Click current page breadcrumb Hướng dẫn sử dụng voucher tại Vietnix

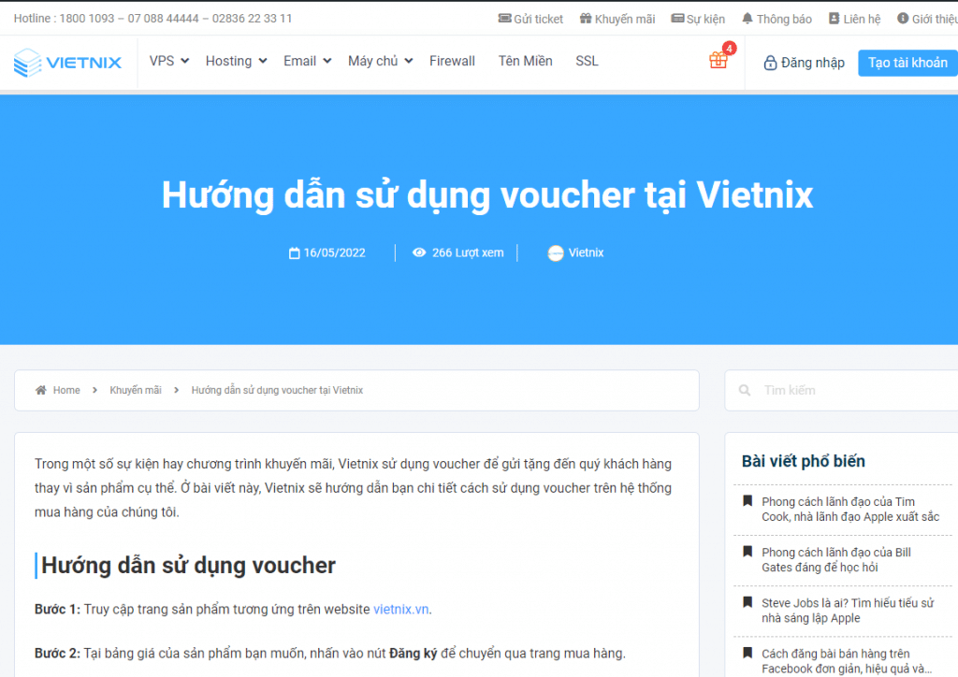[x=277, y=390]
